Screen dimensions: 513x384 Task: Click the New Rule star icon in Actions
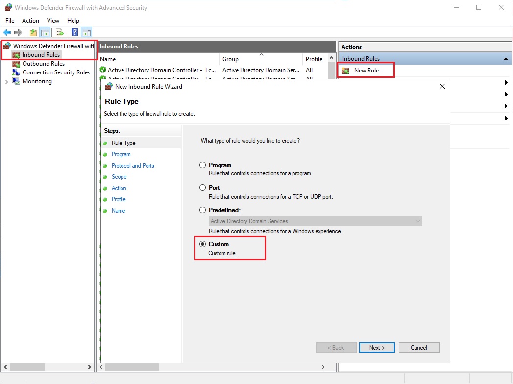345,71
